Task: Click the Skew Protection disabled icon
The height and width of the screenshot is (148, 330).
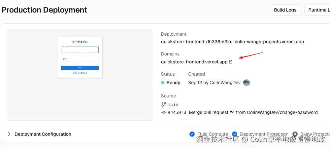Action: [295, 134]
